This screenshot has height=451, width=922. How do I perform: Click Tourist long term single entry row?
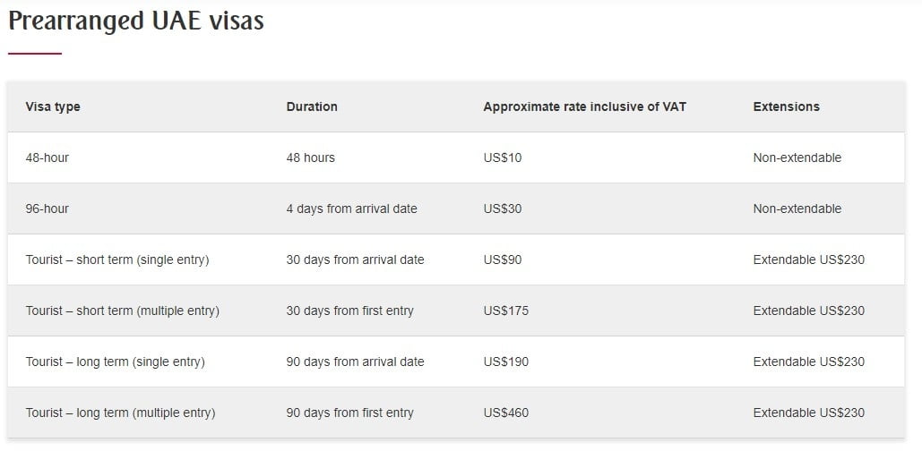[116, 362]
